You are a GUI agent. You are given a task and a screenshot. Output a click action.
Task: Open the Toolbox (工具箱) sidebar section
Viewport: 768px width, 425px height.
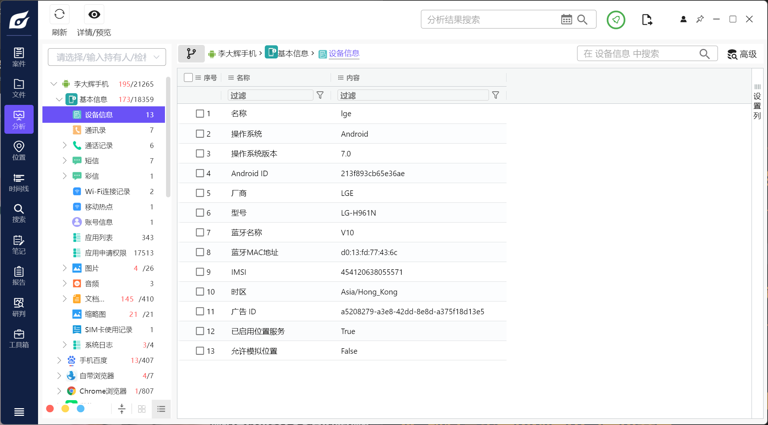click(x=19, y=339)
